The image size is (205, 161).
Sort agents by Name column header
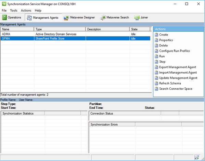point(17,29)
